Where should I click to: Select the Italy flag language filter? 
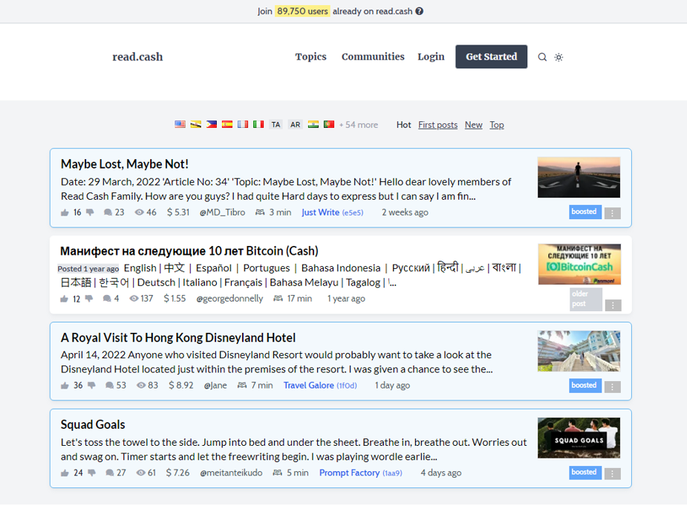click(x=258, y=125)
